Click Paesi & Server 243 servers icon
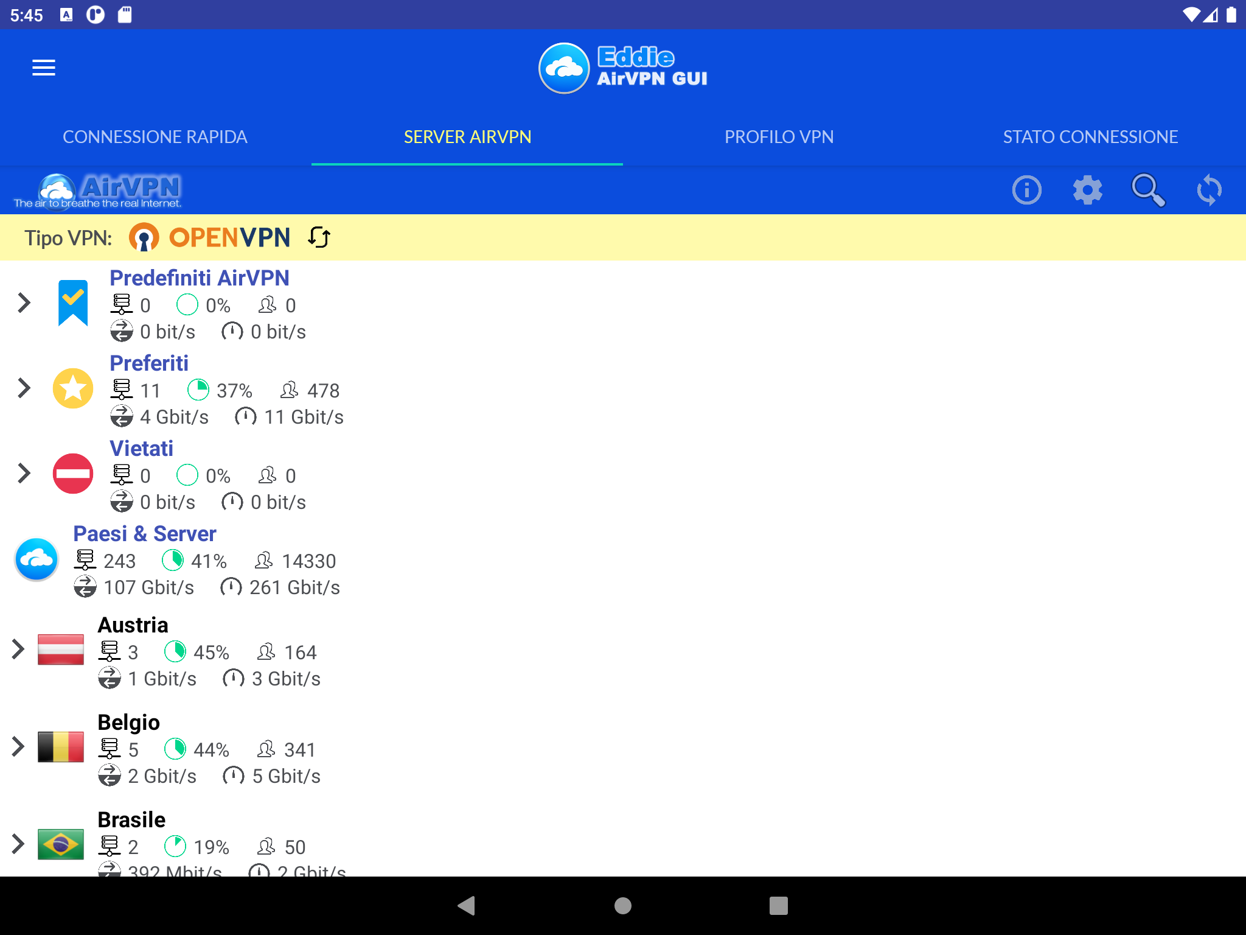The image size is (1246, 935). coord(85,560)
